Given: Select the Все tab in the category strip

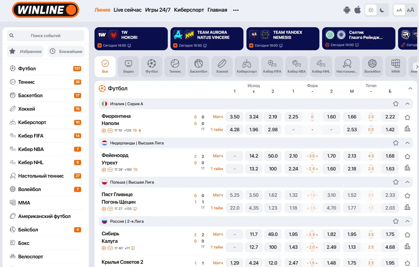Looking at the screenshot, I should coord(105,66).
